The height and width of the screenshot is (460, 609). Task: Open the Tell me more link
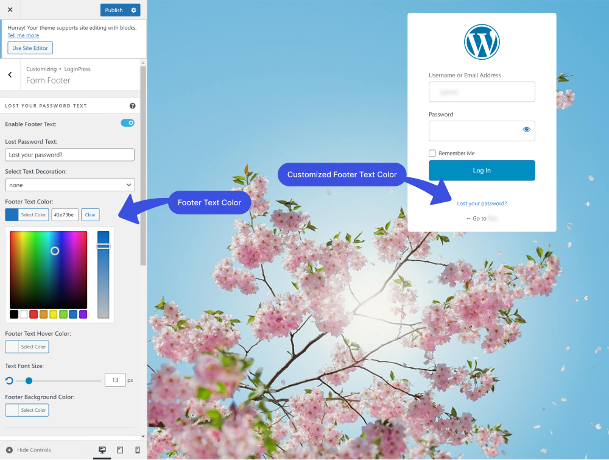[23, 35]
